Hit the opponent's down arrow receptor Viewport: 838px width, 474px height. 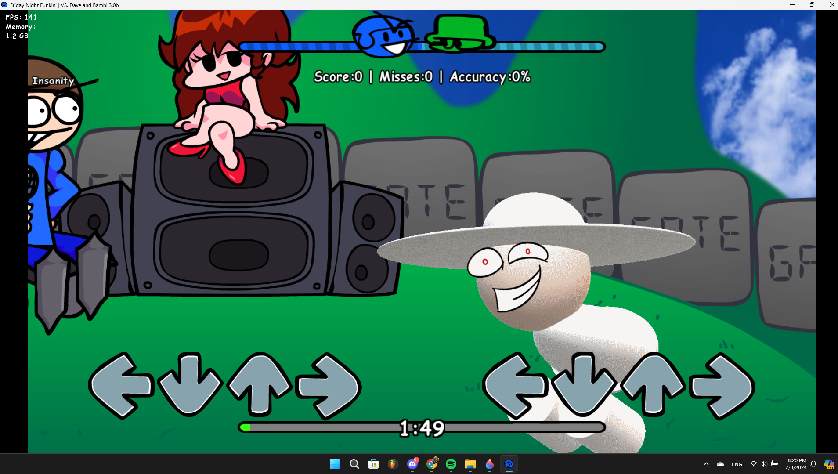190,384
